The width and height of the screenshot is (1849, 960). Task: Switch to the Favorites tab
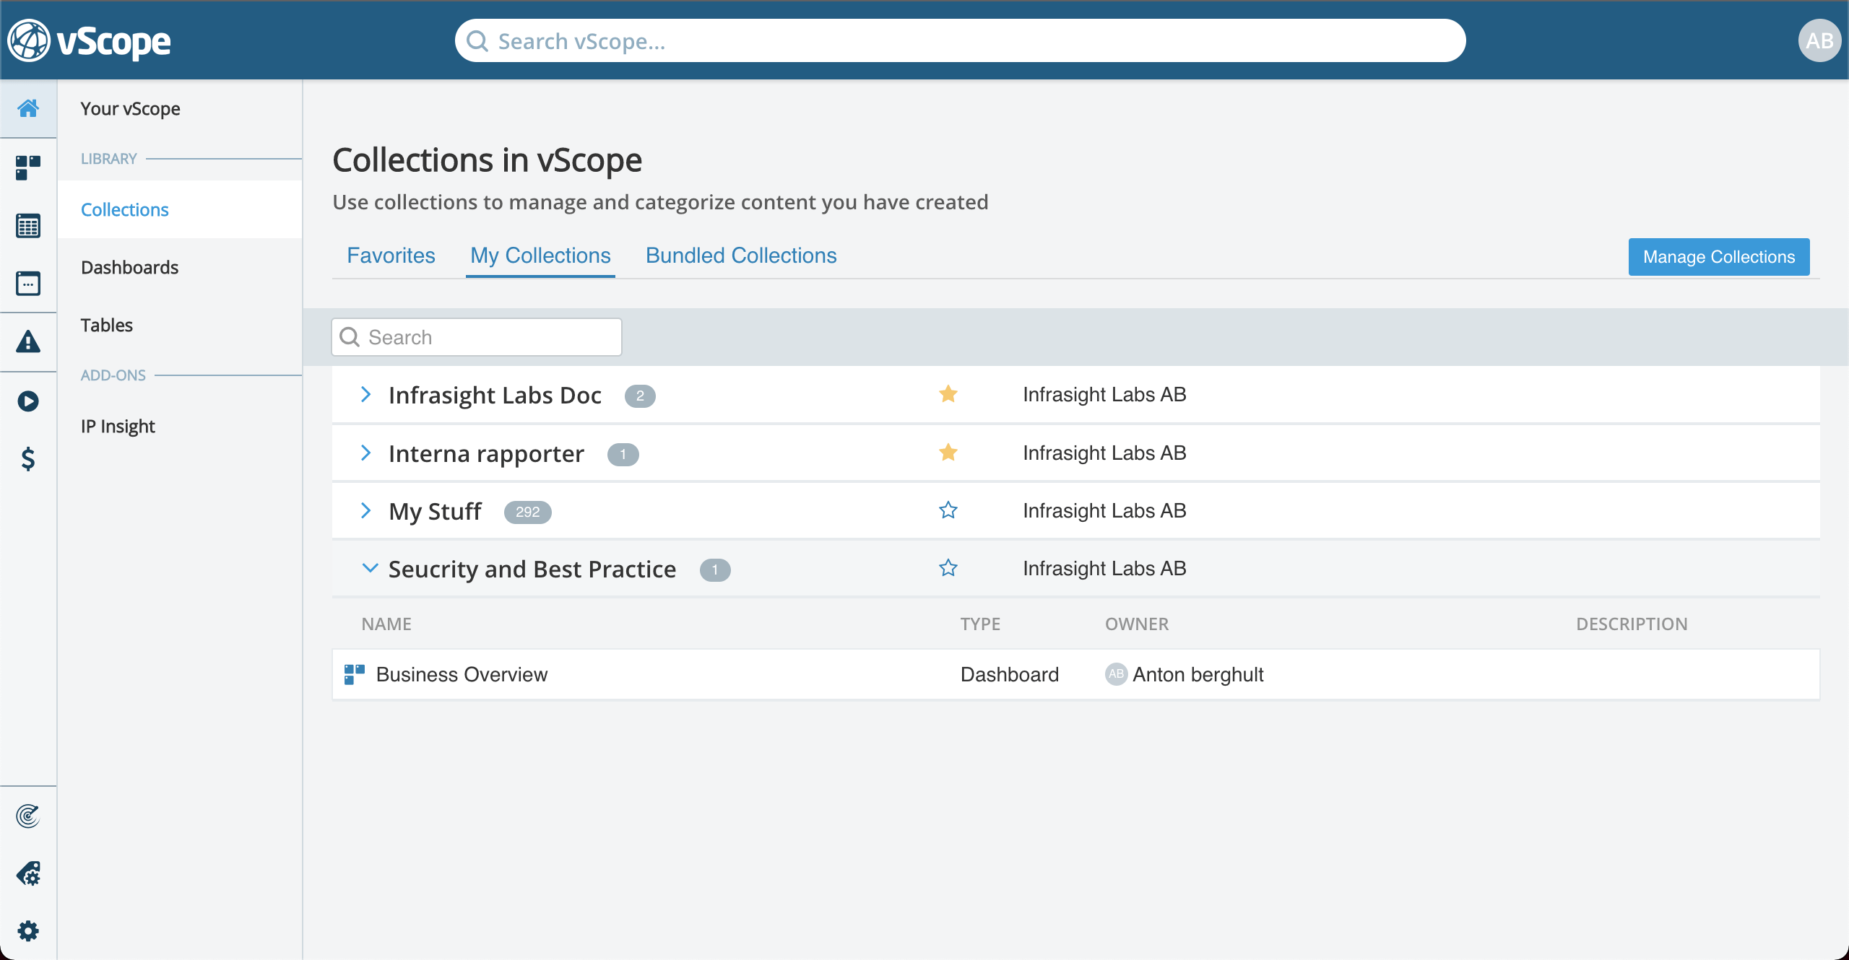(x=391, y=256)
